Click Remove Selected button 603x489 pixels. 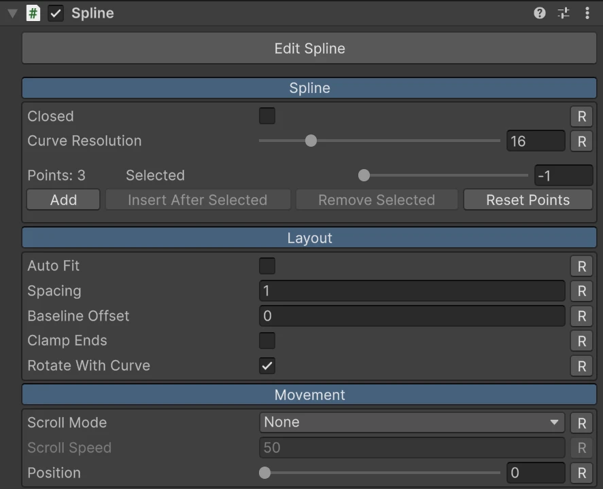point(377,200)
